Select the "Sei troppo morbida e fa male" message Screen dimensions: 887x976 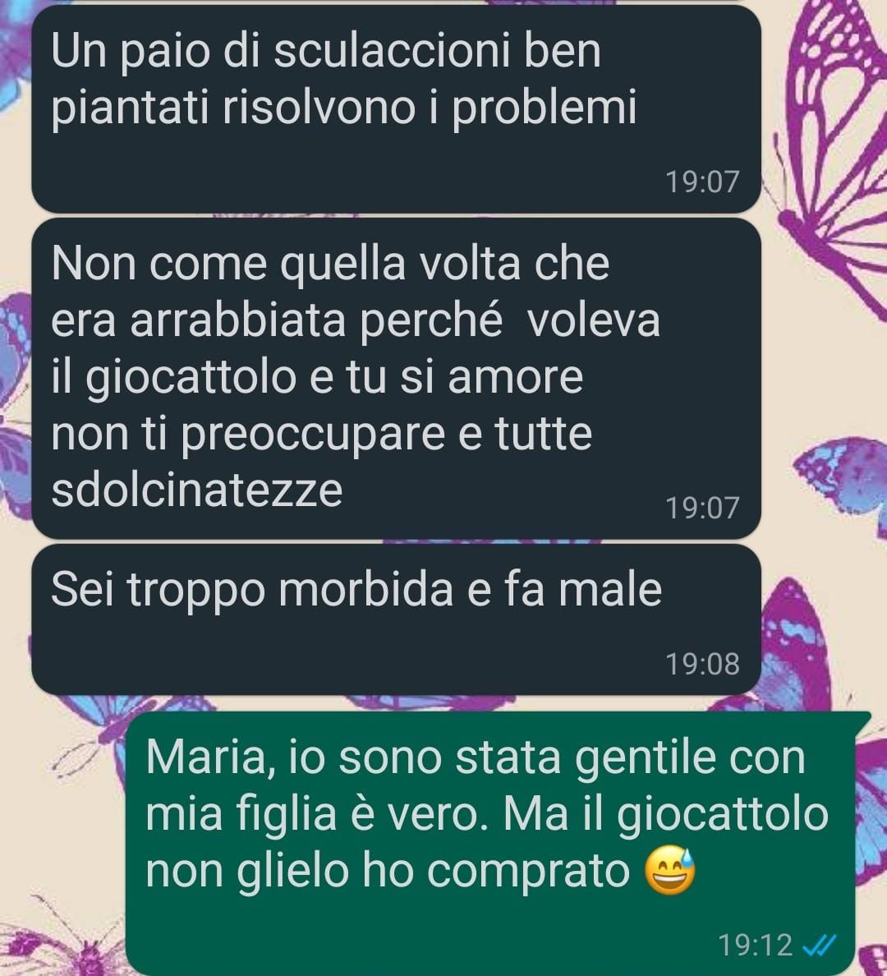(x=396, y=619)
